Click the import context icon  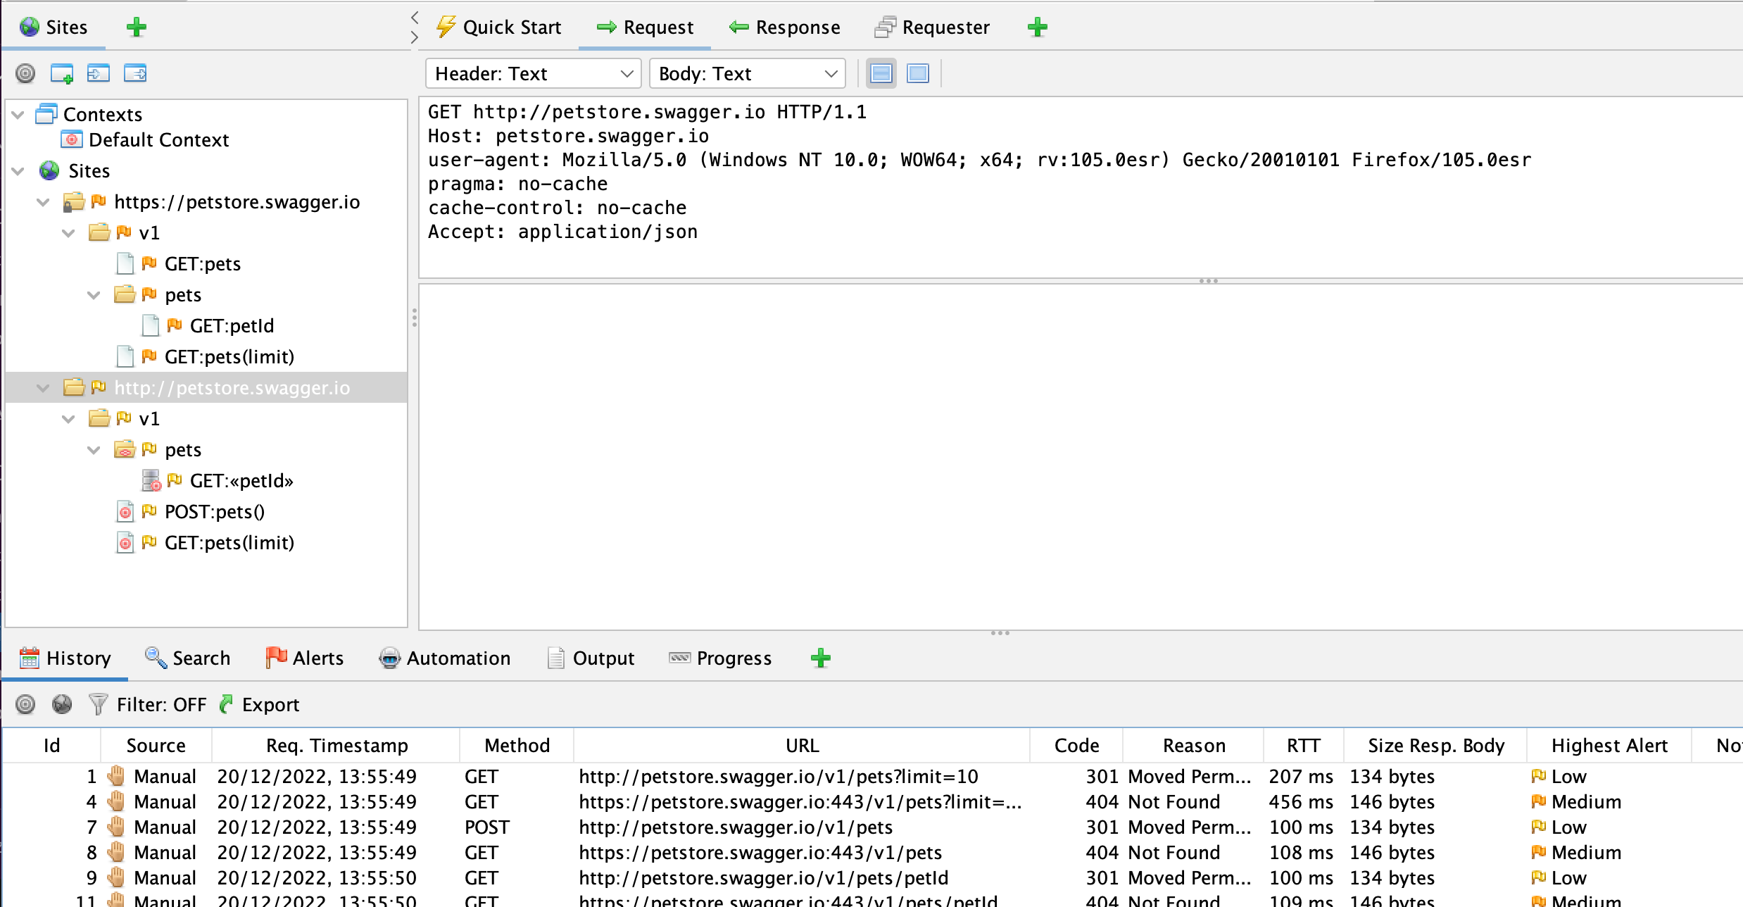[x=99, y=73]
